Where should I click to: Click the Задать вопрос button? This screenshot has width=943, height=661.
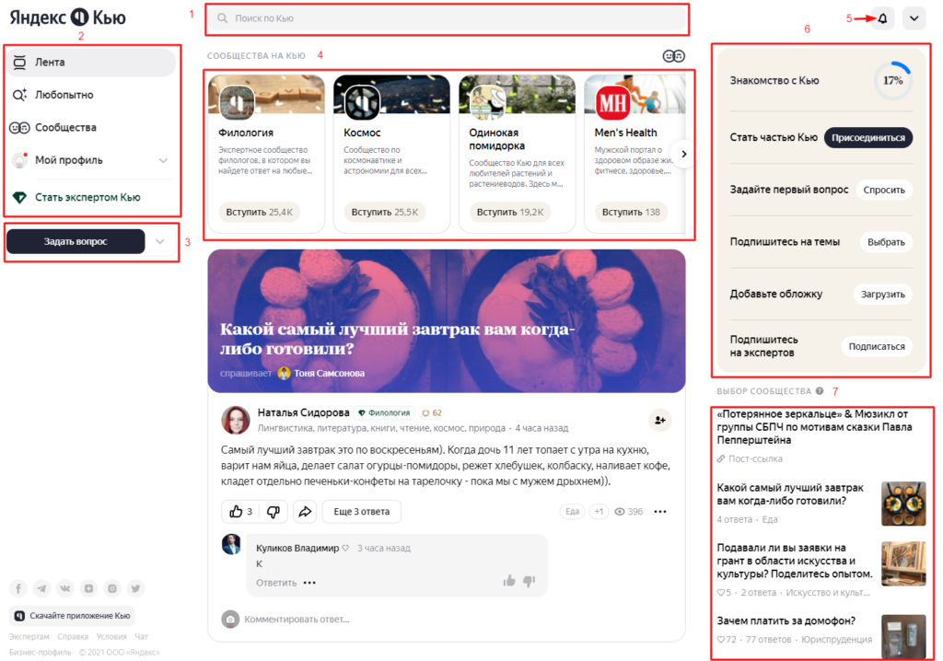(x=76, y=242)
